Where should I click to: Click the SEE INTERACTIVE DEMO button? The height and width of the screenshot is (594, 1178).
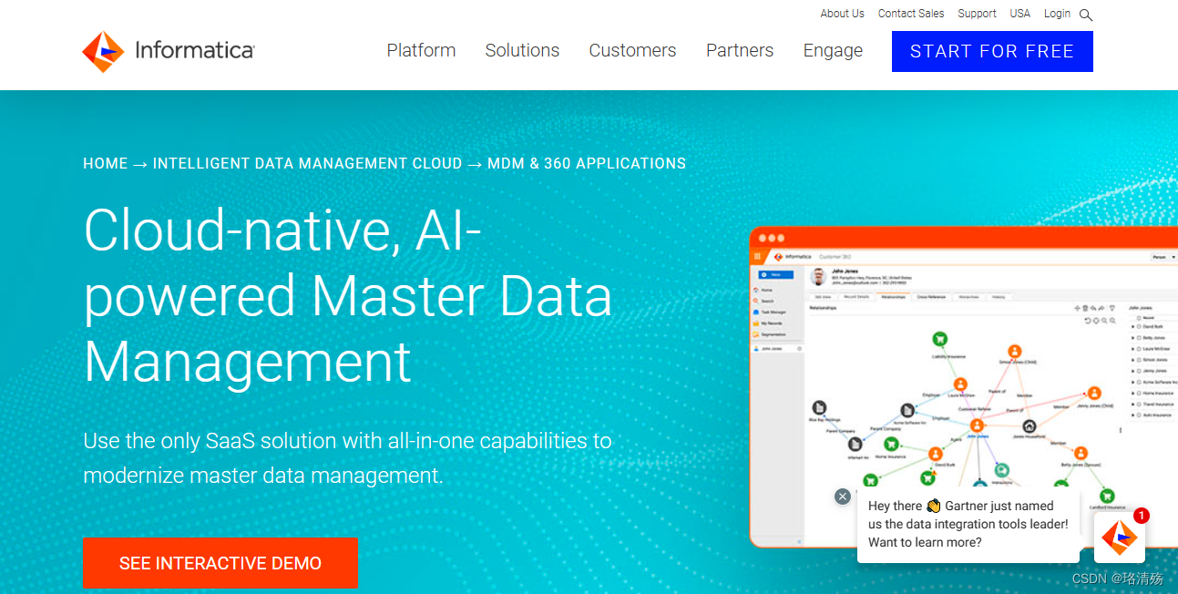[220, 563]
